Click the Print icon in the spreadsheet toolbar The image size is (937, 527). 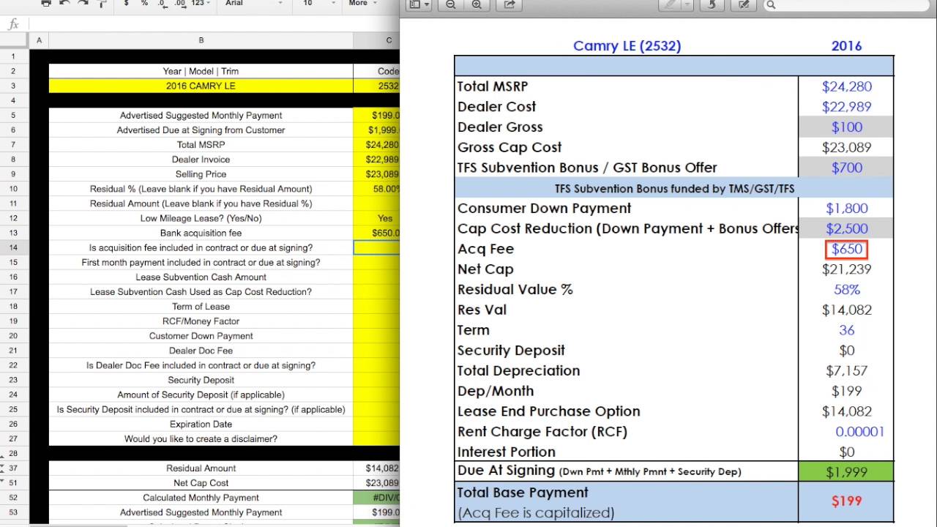(47, 4)
